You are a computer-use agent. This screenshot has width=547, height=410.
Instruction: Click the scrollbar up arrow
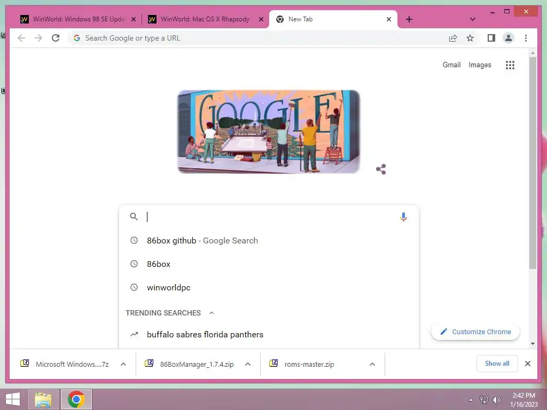[x=533, y=53]
